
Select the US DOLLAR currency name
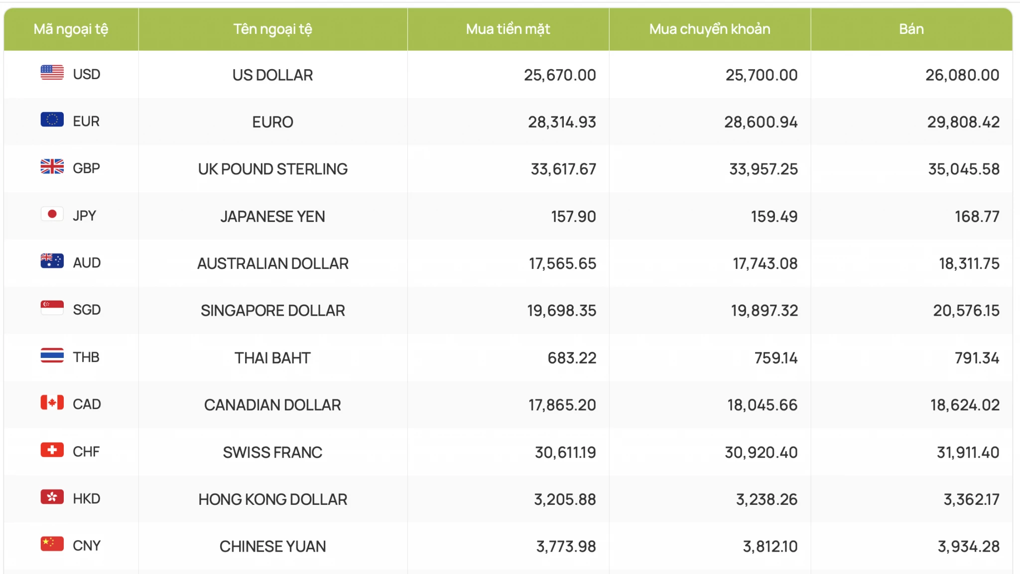[x=273, y=75]
